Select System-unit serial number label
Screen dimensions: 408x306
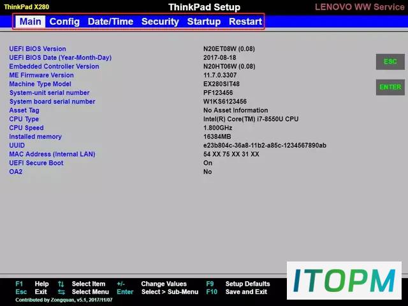(x=50, y=93)
